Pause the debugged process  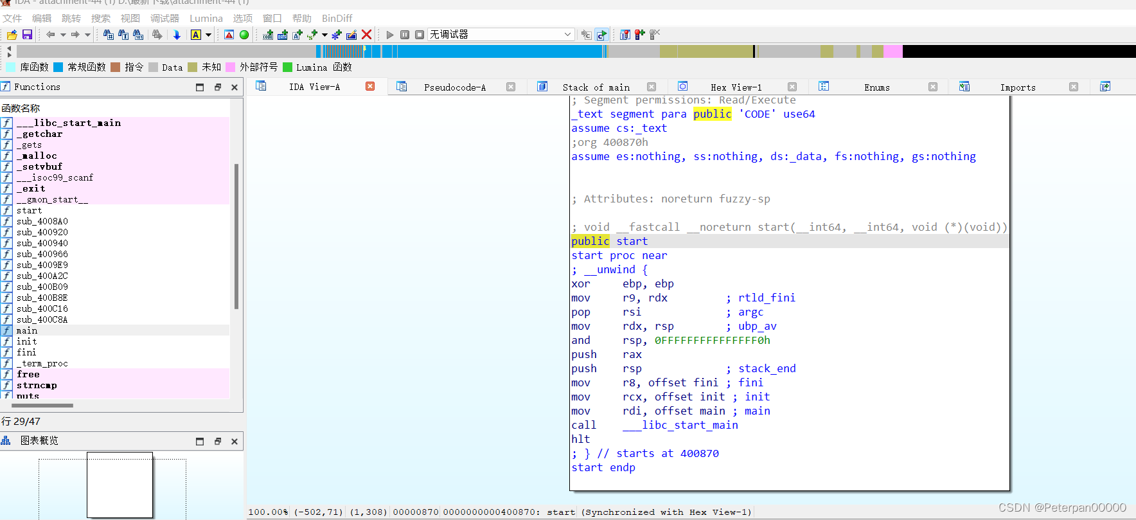click(x=405, y=35)
